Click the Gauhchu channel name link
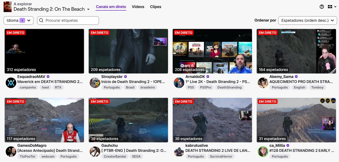 tap(110, 146)
